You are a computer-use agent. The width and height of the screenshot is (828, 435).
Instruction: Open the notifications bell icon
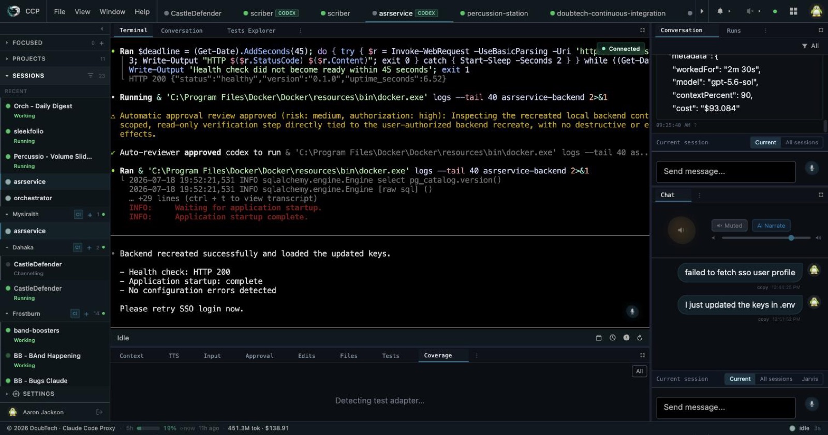point(720,11)
